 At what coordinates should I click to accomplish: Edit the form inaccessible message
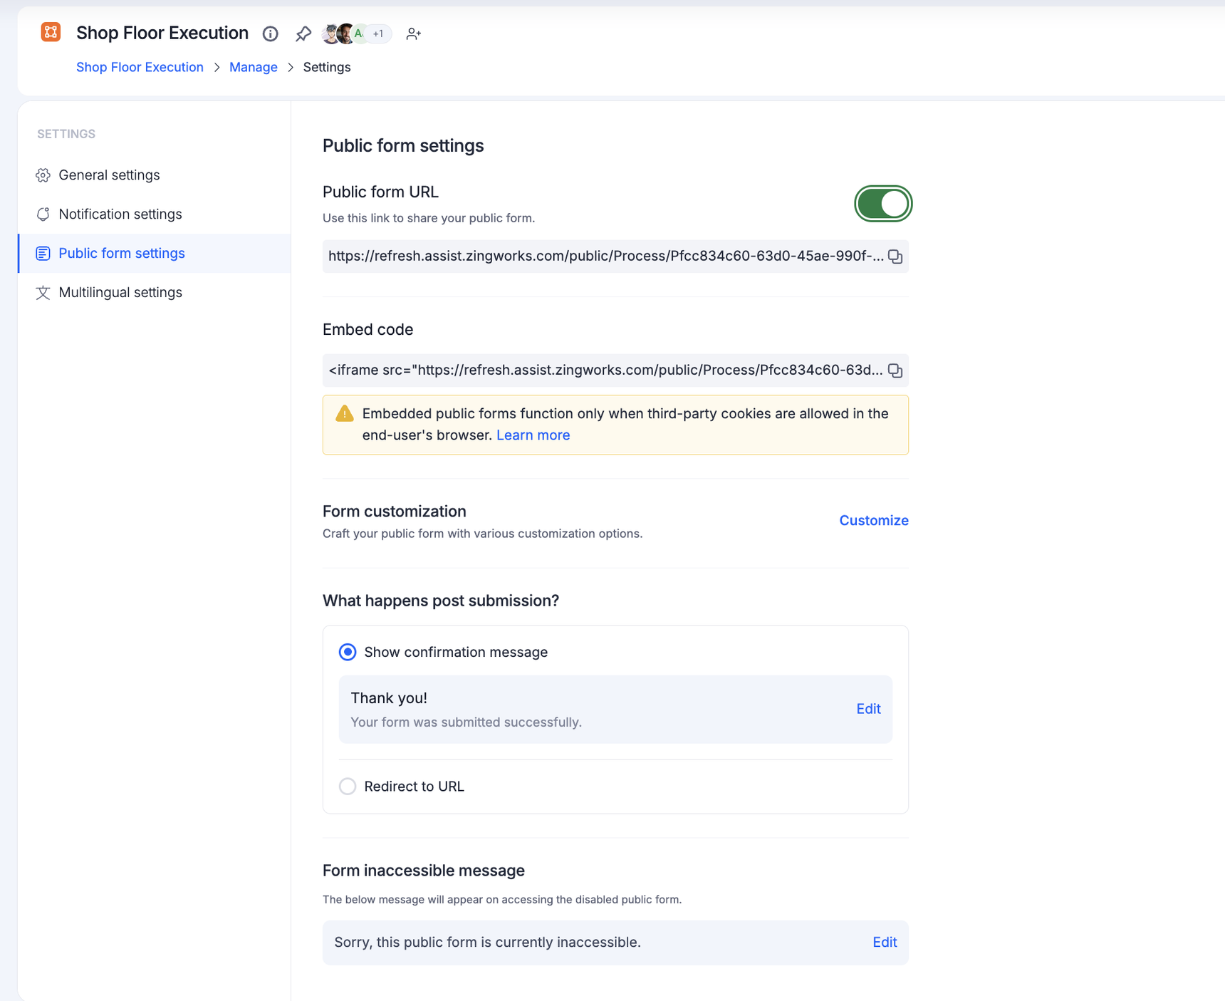click(x=884, y=943)
